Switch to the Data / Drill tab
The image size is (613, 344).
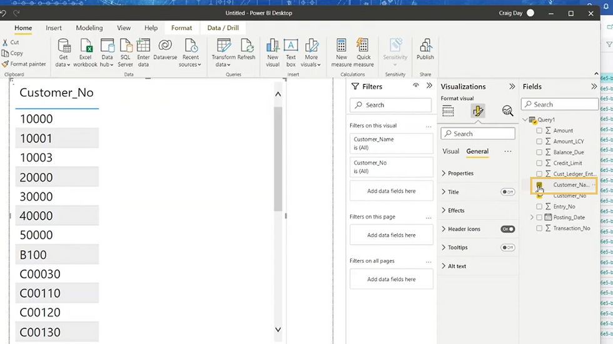[x=223, y=28]
